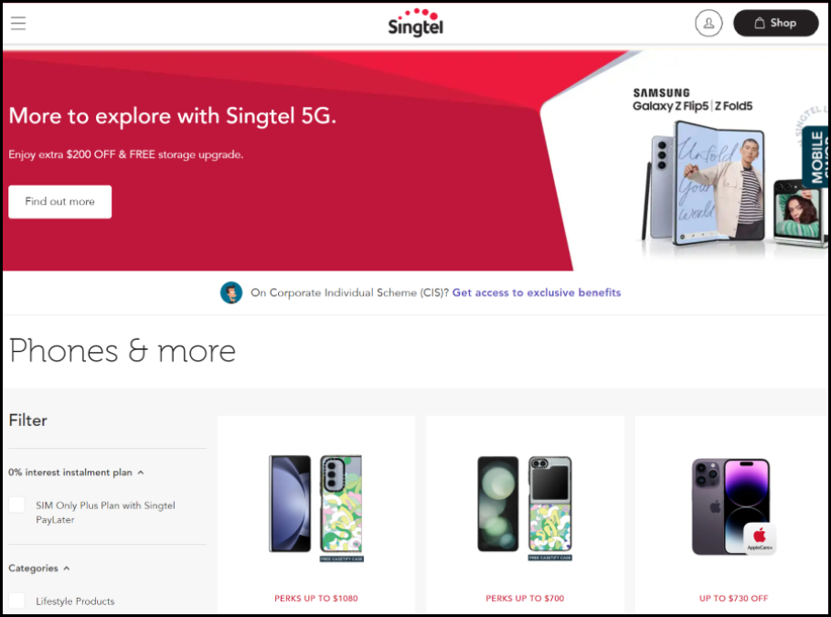831x617 pixels.
Task: Click the Singtel logo
Action: 415,23
